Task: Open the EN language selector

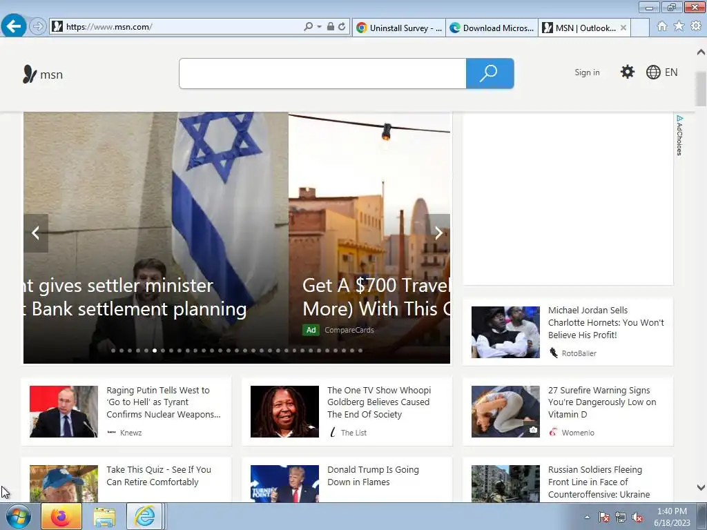Action: 661,72
